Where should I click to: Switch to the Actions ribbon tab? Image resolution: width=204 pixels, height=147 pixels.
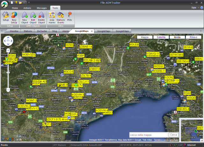tap(27, 8)
